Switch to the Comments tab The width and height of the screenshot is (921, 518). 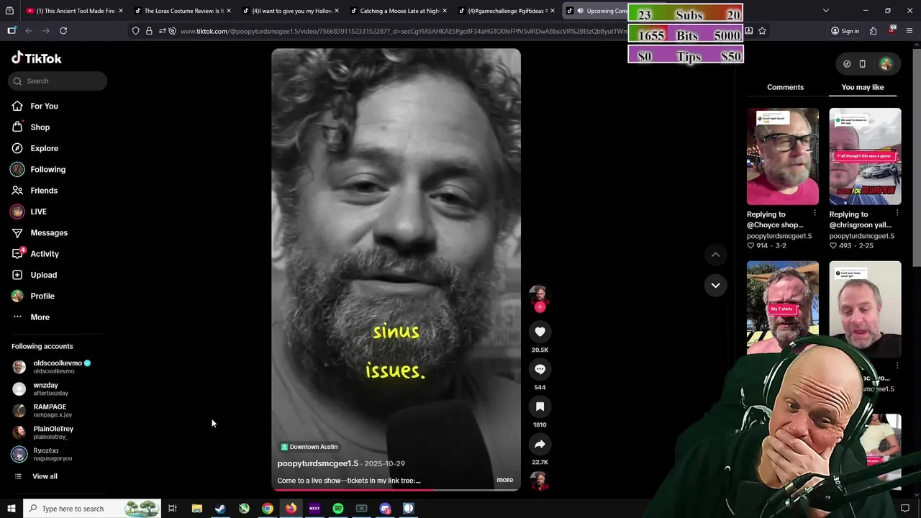click(785, 87)
